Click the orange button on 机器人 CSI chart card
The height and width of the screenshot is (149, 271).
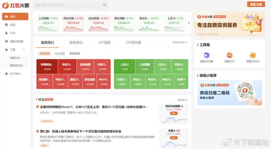click(x=174, y=138)
